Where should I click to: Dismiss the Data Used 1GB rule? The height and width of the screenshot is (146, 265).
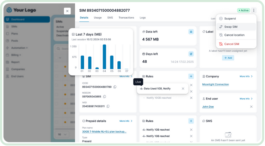[x=183, y=89]
